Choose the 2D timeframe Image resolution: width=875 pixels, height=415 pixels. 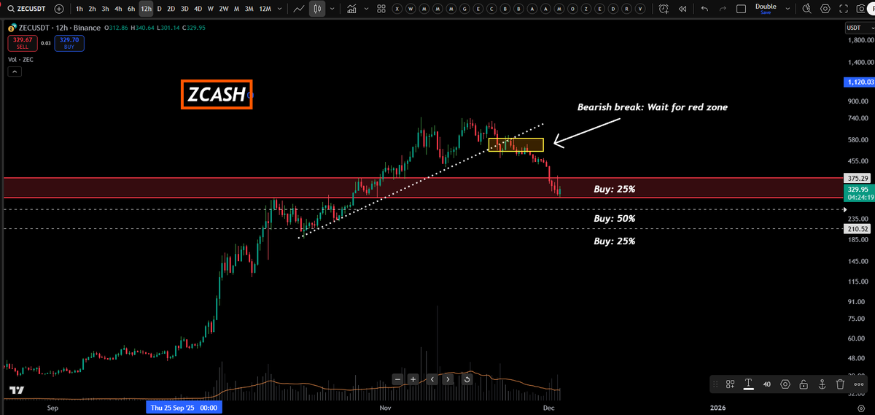click(x=171, y=9)
